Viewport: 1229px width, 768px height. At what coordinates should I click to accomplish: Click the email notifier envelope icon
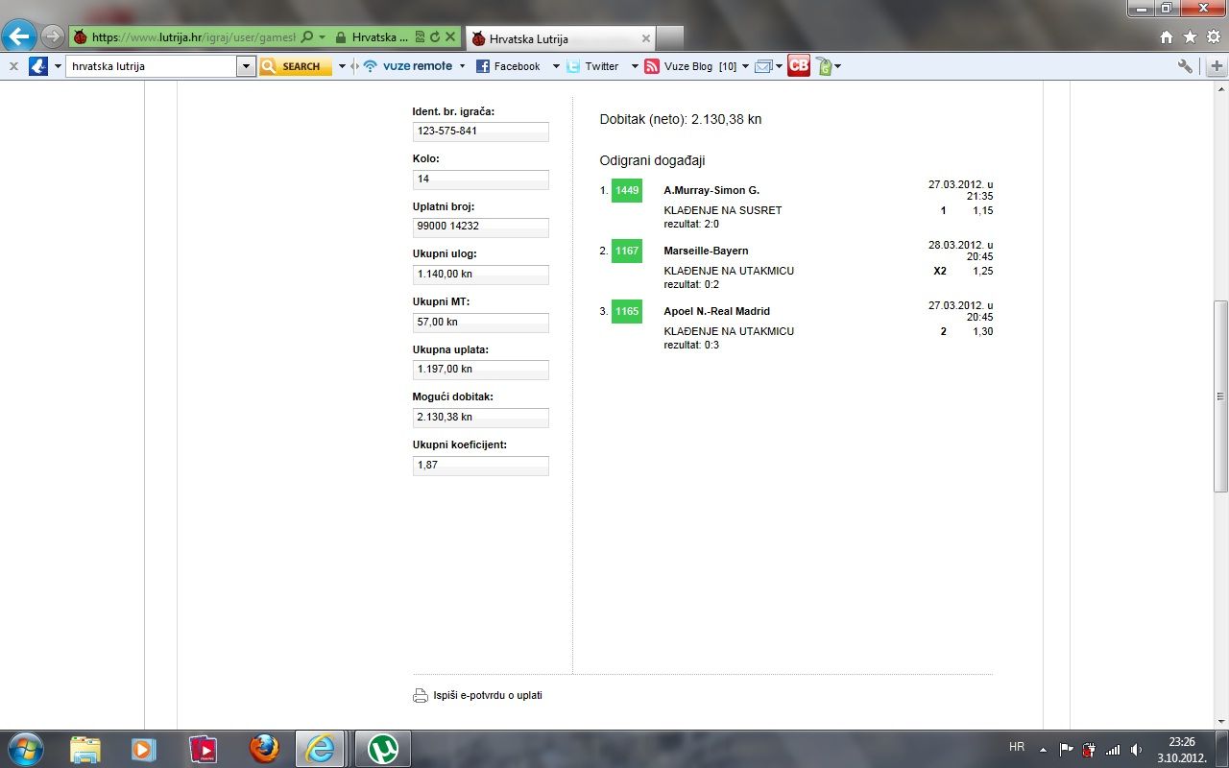(x=763, y=66)
